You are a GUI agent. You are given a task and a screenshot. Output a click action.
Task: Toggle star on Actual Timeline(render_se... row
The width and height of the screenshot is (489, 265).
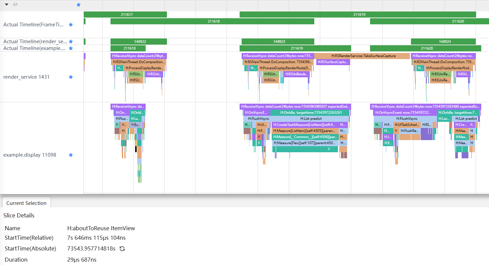(x=71, y=42)
